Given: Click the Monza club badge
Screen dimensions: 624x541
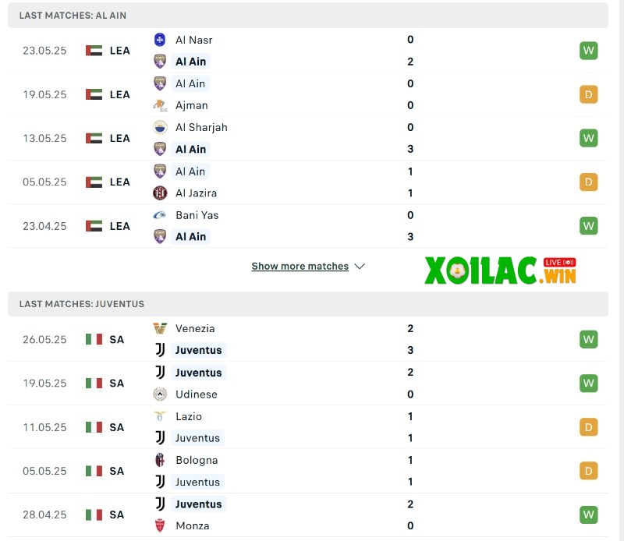Looking at the screenshot, I should point(160,525).
